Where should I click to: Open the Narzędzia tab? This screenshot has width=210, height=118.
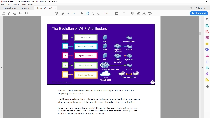25,8
